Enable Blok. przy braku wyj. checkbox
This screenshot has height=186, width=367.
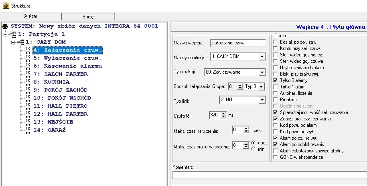(x=275, y=74)
